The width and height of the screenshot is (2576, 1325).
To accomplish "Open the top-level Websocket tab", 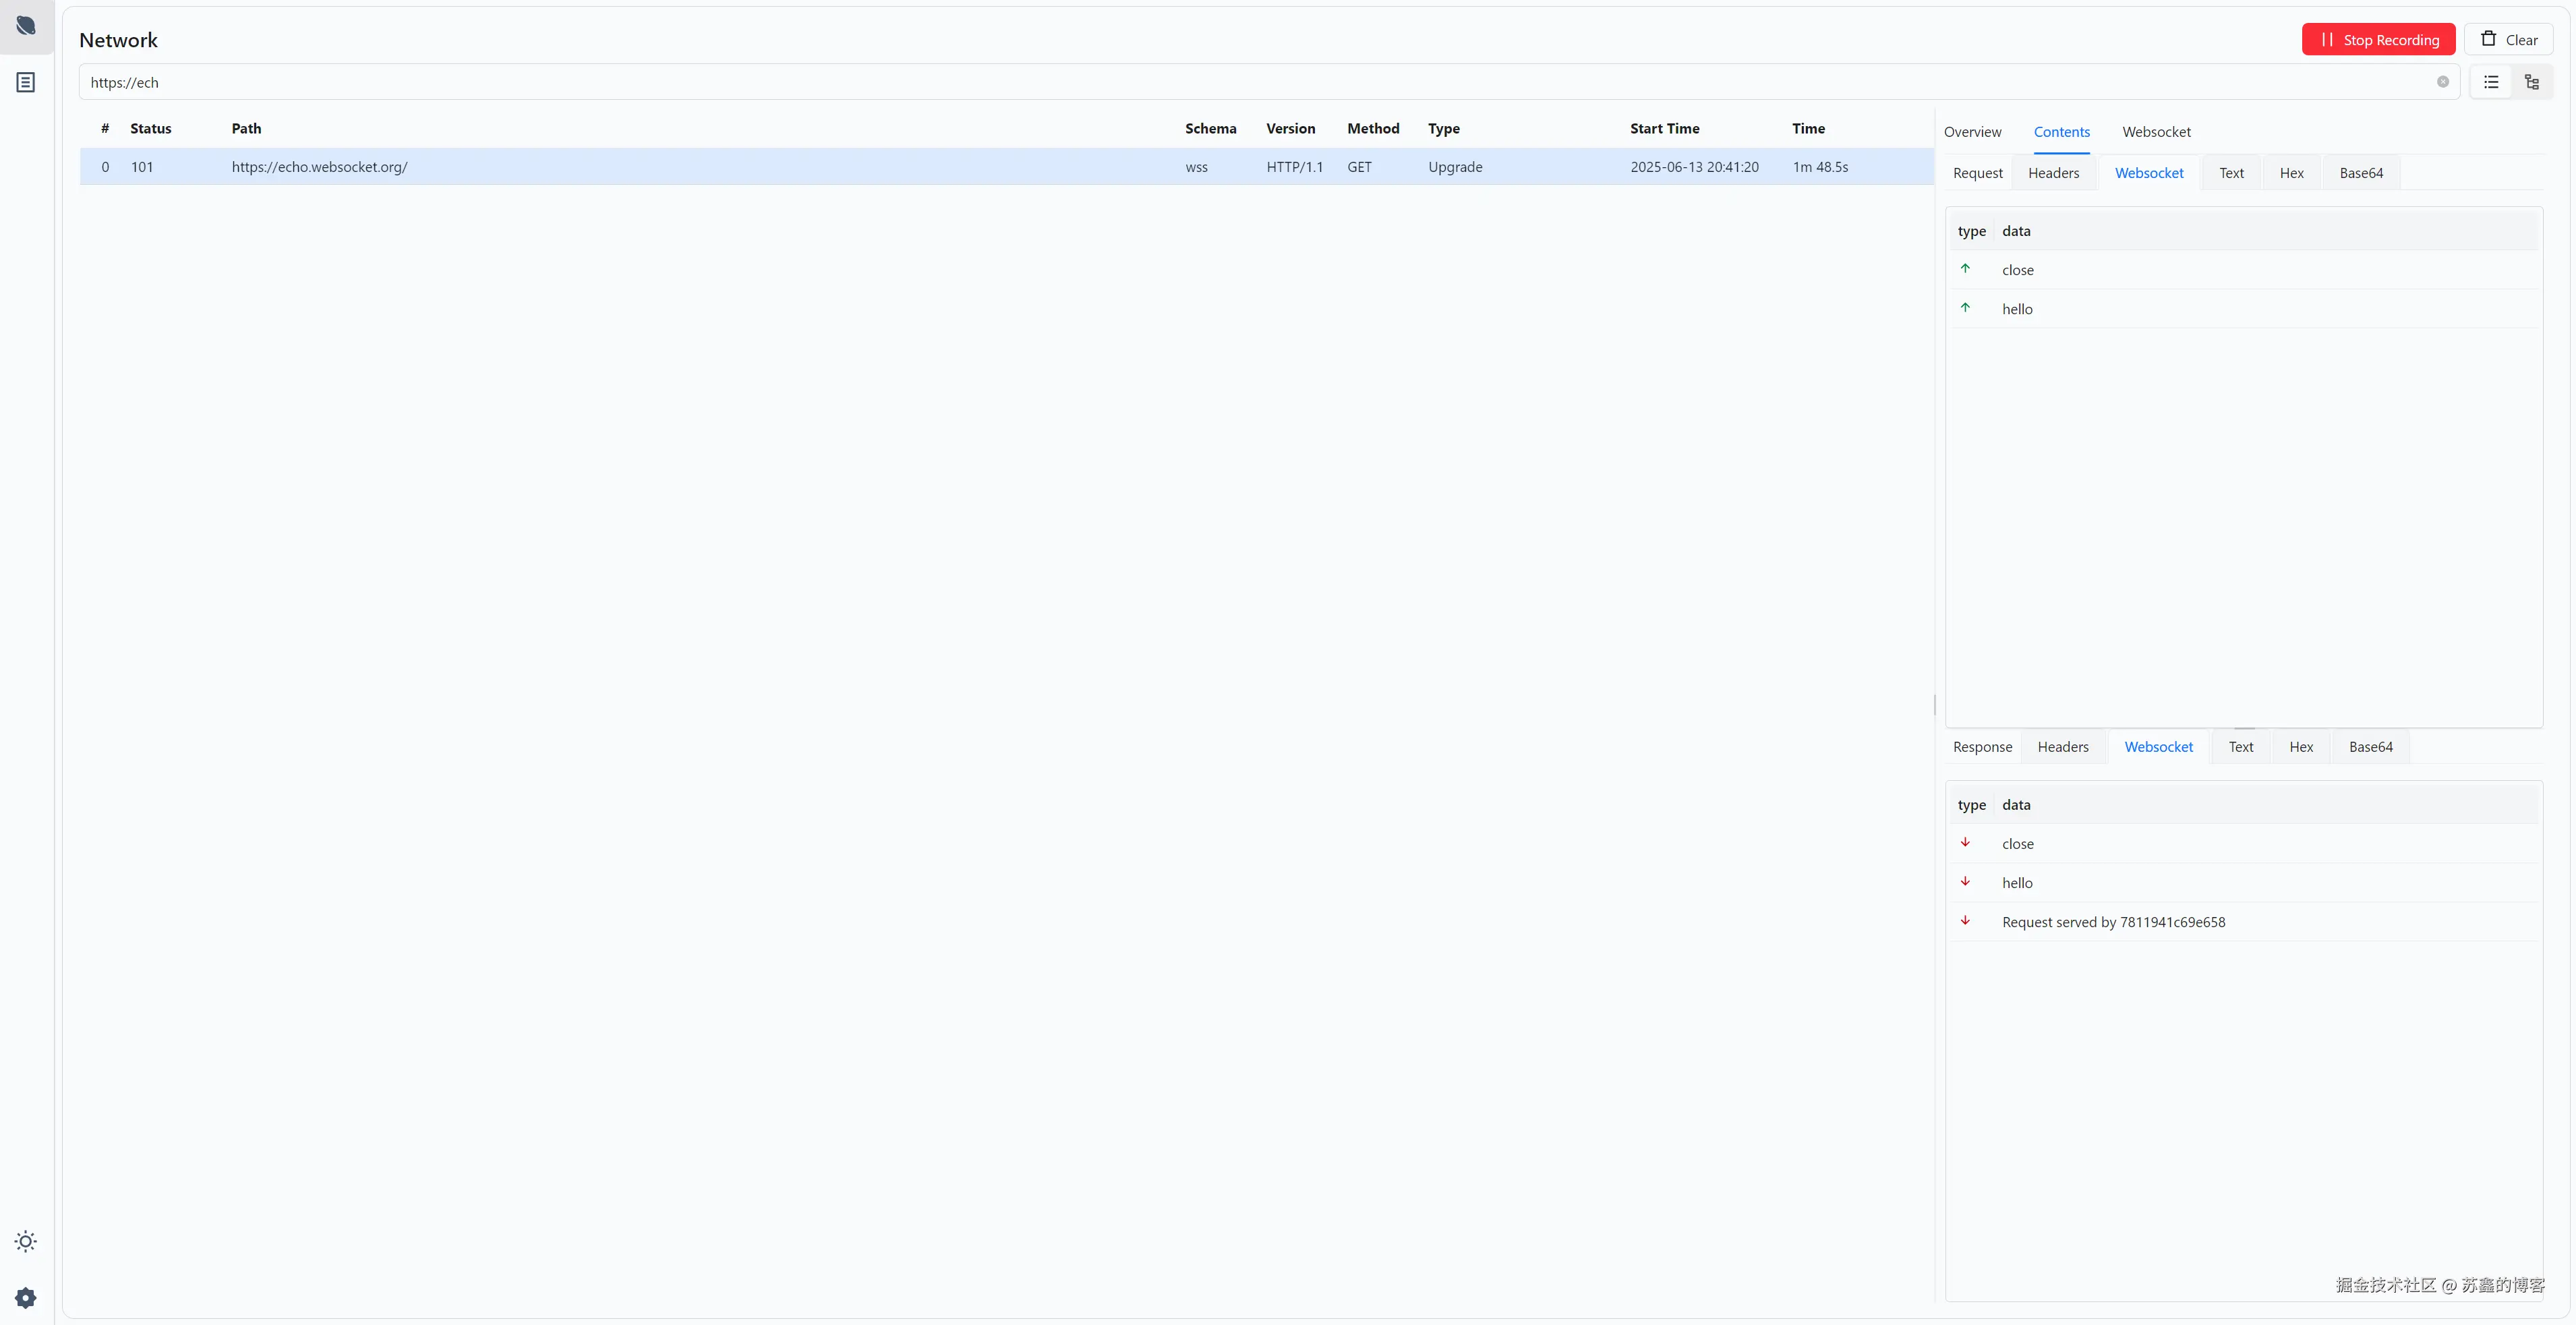I will [x=2156, y=132].
